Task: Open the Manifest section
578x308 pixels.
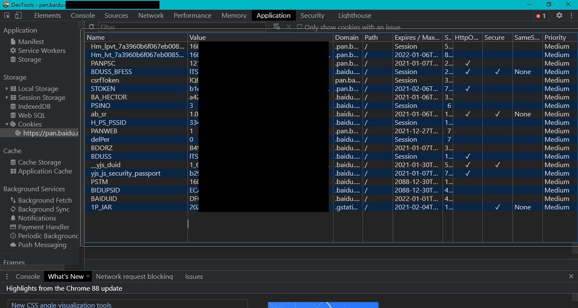Action: [31, 41]
